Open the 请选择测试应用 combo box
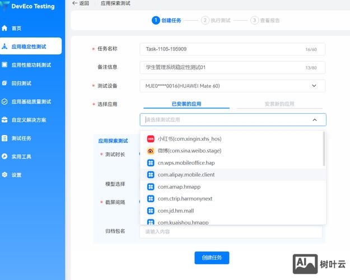Viewport: 350px width, 280px height. [233, 120]
